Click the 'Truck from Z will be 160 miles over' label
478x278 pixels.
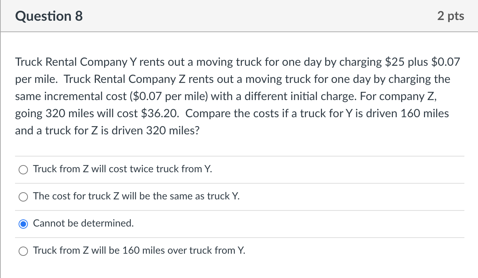pyautogui.click(x=139, y=250)
